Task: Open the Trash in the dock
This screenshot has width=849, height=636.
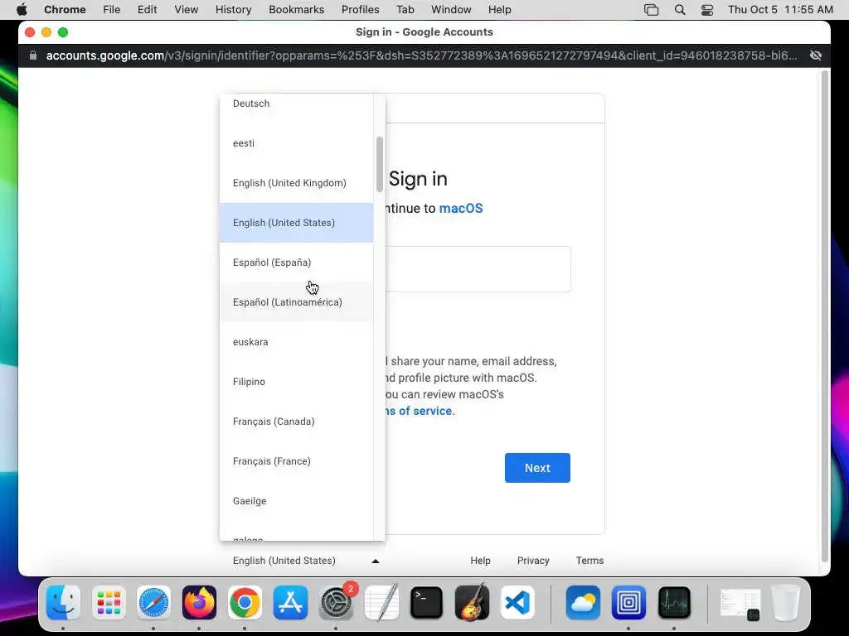Action: (786, 603)
